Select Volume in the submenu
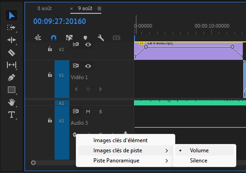 click(x=204, y=150)
